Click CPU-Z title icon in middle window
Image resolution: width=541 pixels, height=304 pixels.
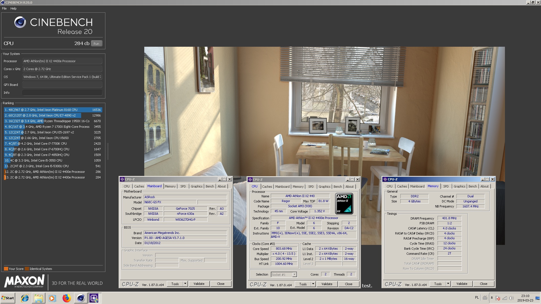point(250,180)
